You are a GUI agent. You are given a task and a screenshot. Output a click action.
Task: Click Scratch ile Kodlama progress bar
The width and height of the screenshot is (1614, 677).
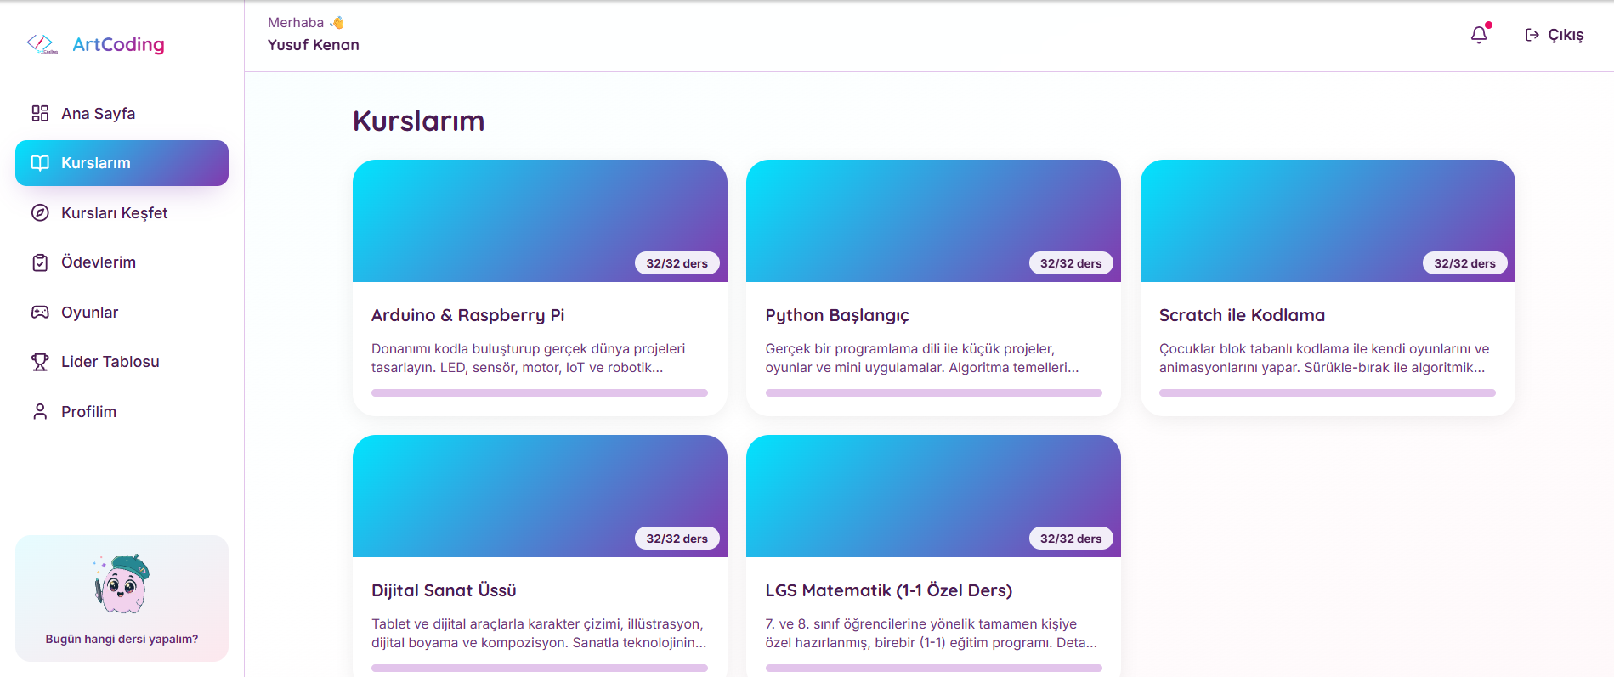pos(1328,393)
